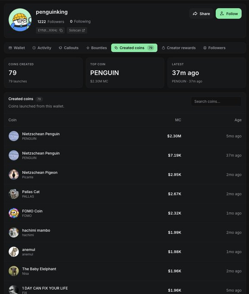Viewport: 249px width, 294px height.
Task: Click the Picante ticker label
Action: coord(28,177)
